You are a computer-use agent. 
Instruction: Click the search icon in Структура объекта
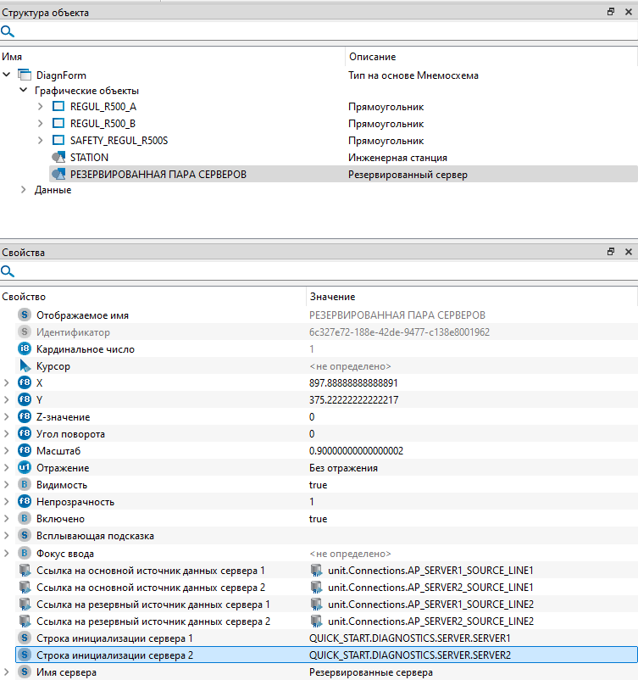tap(8, 31)
